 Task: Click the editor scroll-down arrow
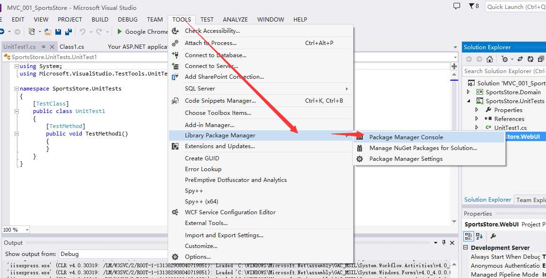(454, 221)
